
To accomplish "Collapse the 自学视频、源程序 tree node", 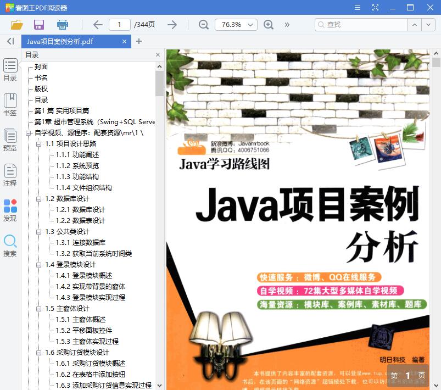I will click(x=28, y=133).
